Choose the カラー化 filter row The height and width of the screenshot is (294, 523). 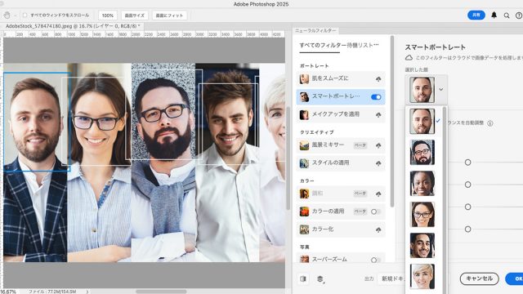click(x=341, y=229)
